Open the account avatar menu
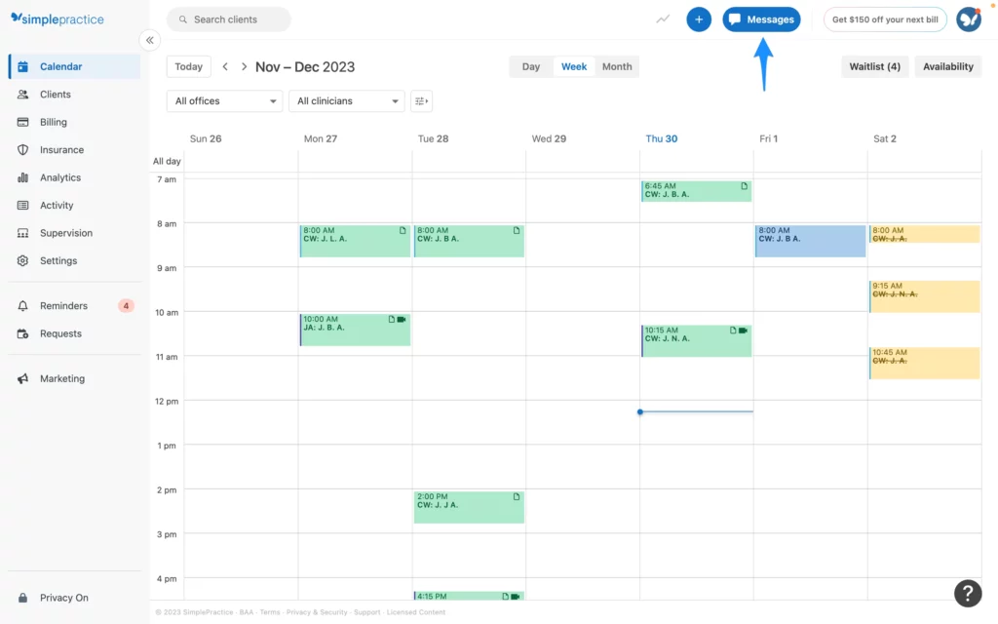This screenshot has height=624, width=998. pyautogui.click(x=968, y=19)
